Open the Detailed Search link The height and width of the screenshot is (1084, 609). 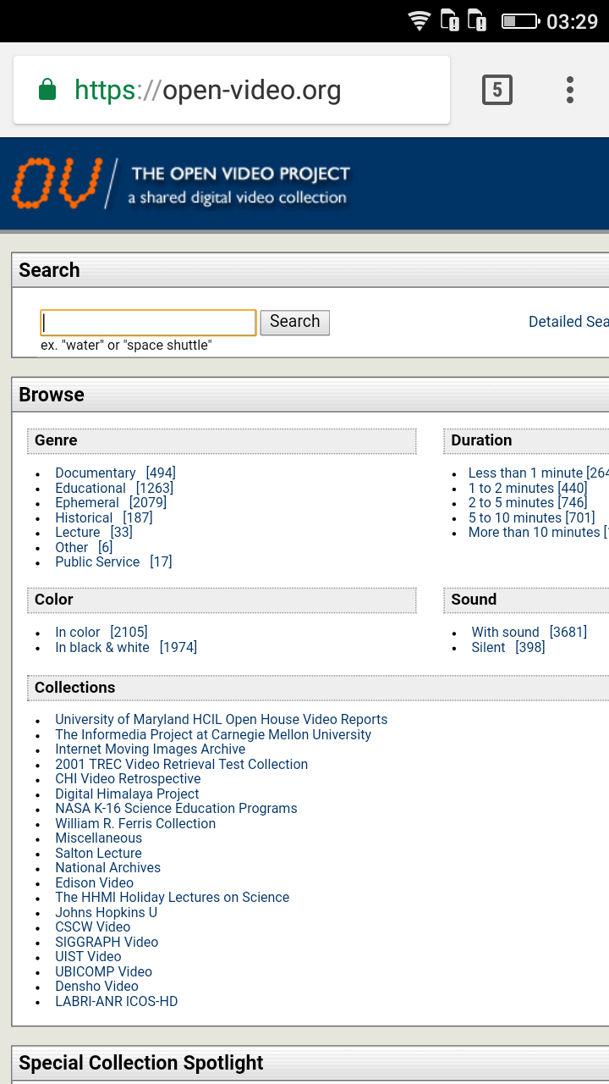coord(568,322)
